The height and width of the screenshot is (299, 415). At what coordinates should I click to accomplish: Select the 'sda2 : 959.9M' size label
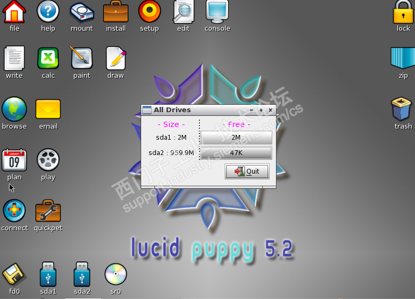point(171,153)
